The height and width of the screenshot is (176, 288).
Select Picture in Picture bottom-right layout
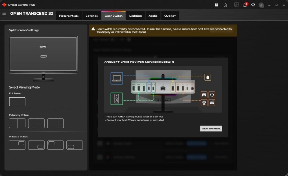[x=36, y=145]
